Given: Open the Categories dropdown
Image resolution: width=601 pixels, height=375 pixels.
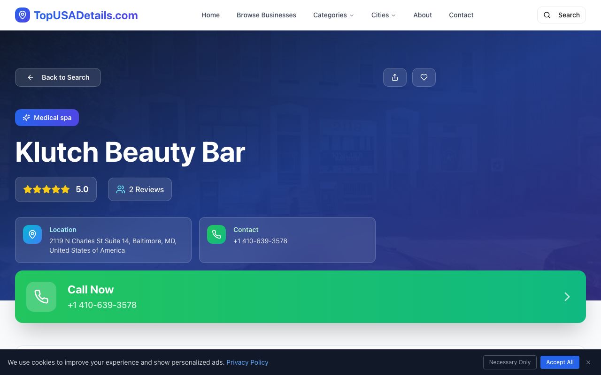Looking at the screenshot, I should pyautogui.click(x=333, y=15).
